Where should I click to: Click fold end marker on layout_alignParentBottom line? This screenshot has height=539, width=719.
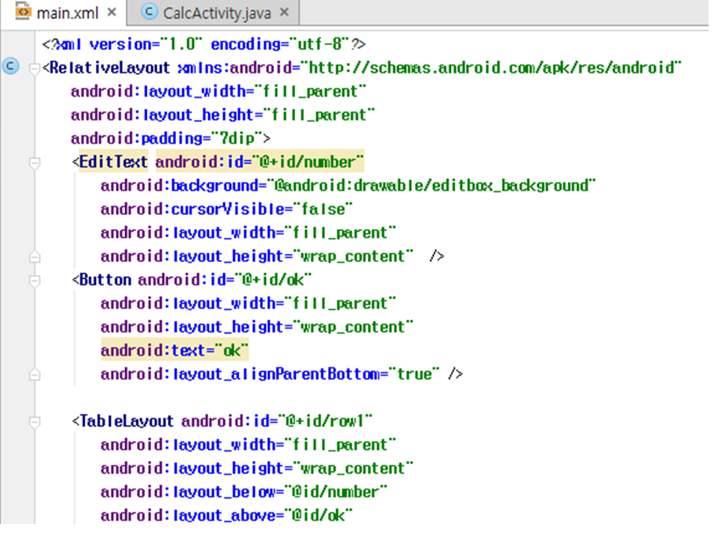(x=34, y=374)
